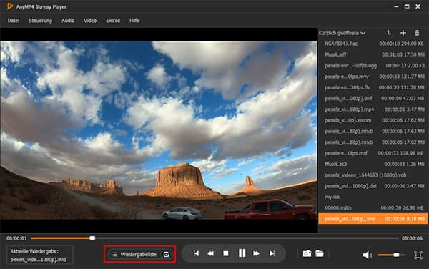Viewport: 429px width, 269px height.
Task: Take a snapshot with the camera icon
Action: (x=307, y=253)
